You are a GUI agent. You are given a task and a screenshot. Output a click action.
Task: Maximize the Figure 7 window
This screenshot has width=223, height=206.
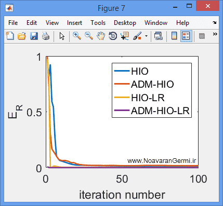[x=189, y=6]
